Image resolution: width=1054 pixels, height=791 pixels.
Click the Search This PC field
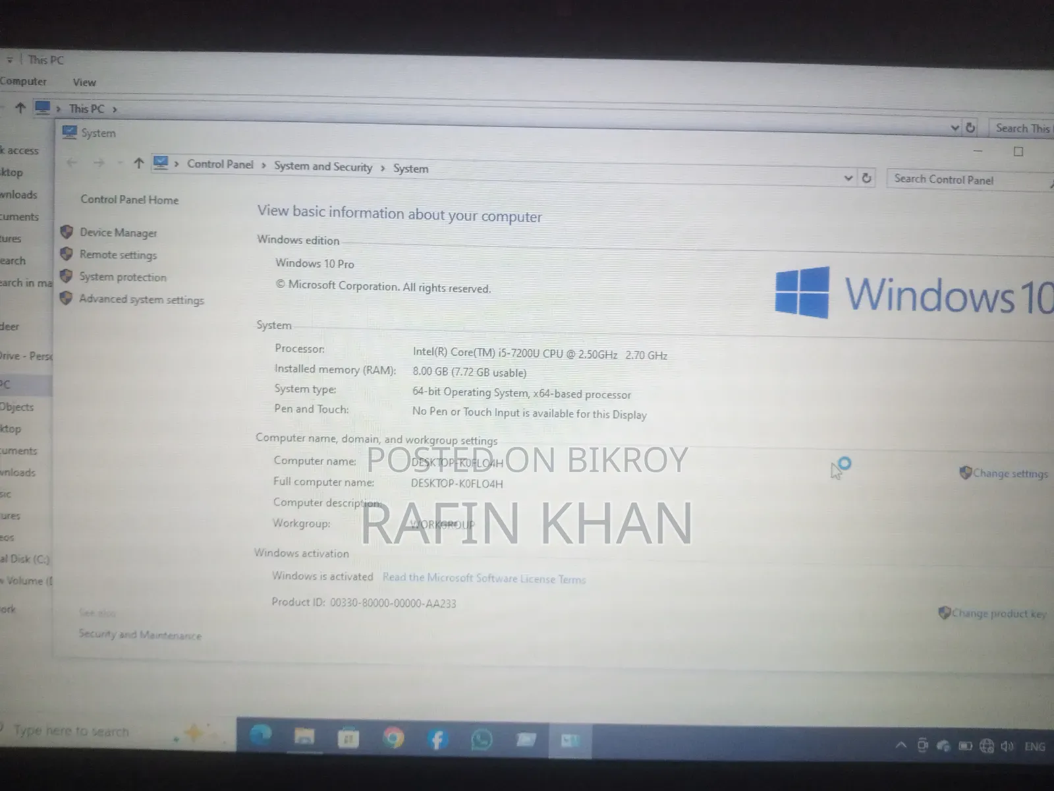point(1021,129)
